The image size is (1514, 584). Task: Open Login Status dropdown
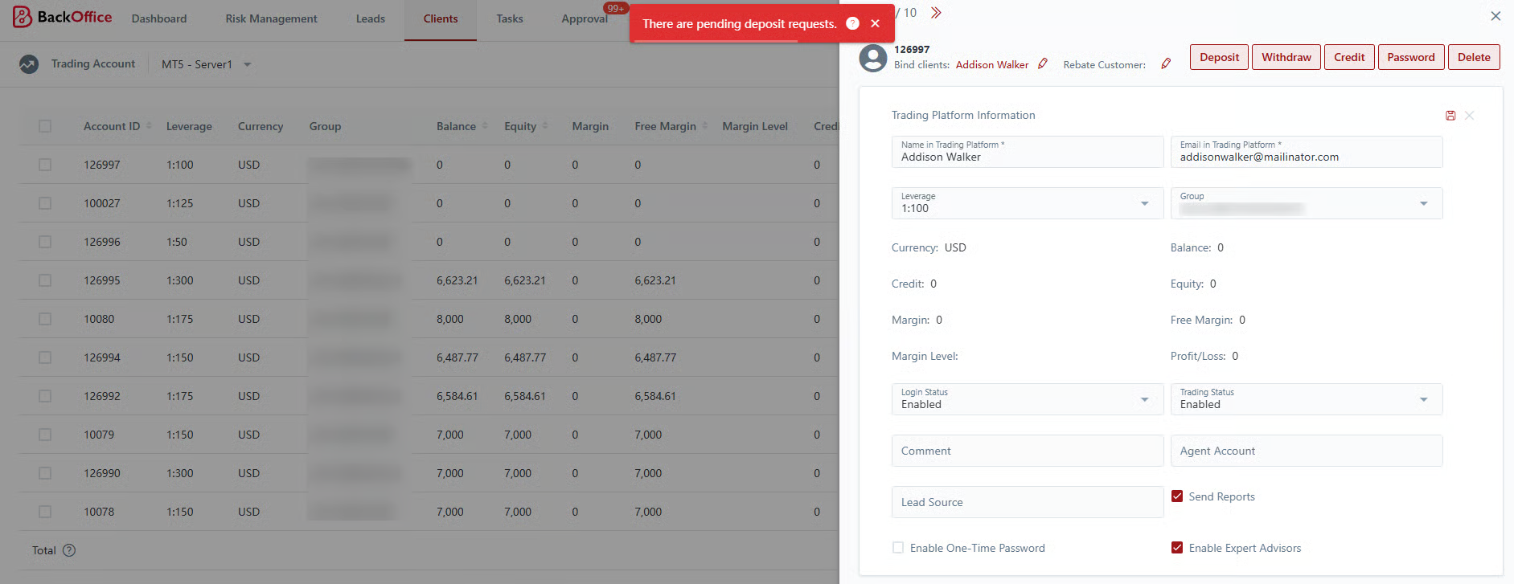[1028, 399]
